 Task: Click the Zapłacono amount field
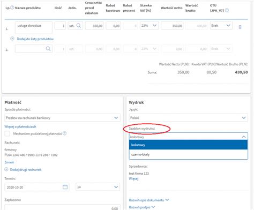[62, 207]
